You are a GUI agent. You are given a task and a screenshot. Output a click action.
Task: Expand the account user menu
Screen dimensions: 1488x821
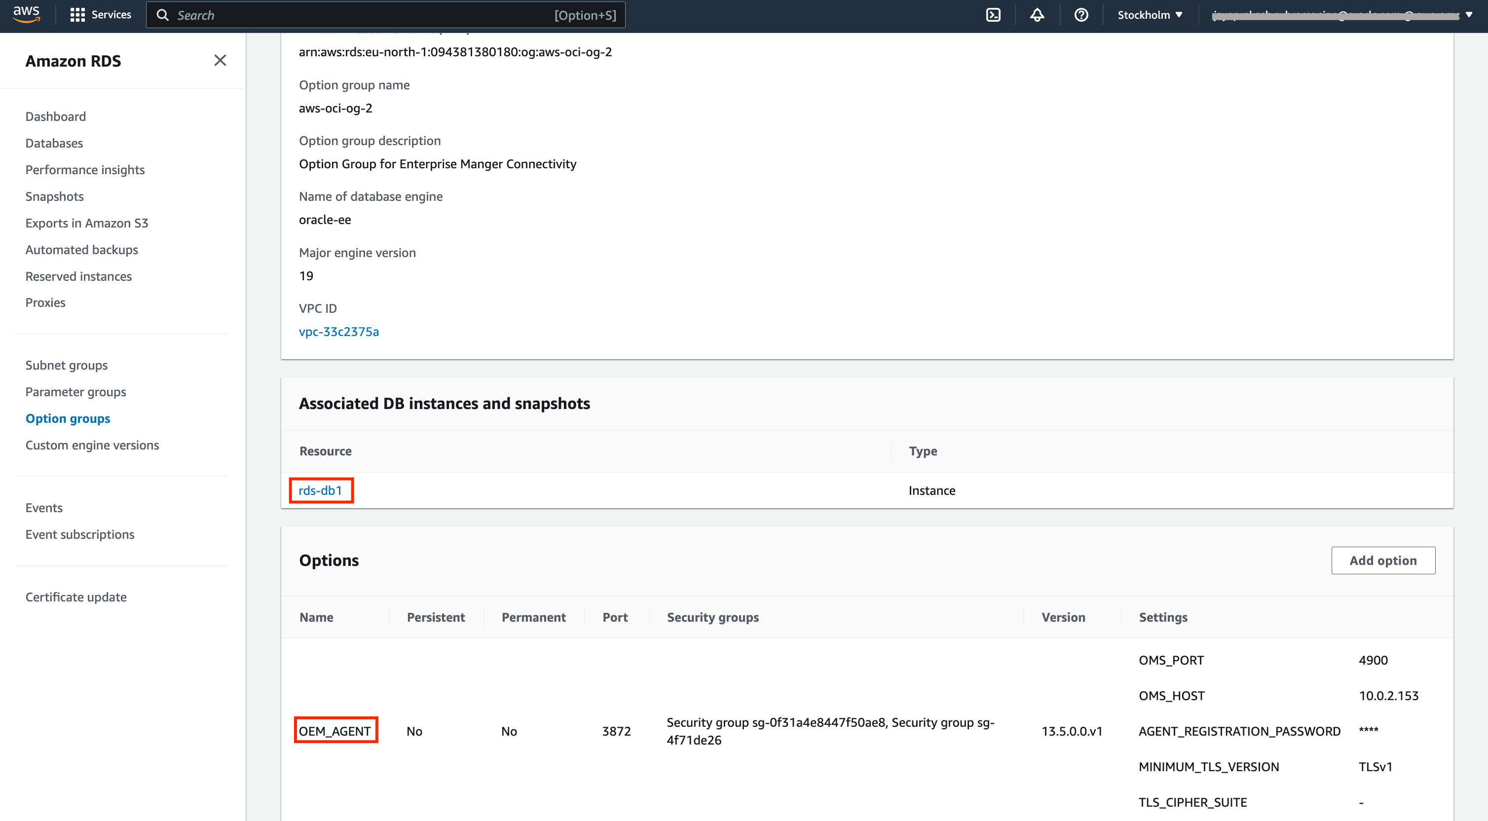pyautogui.click(x=1340, y=16)
